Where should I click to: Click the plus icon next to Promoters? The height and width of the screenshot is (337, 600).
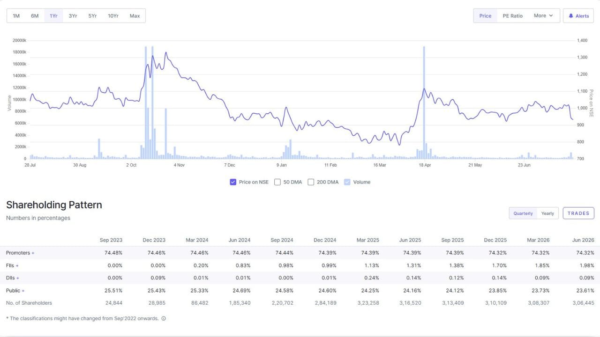pyautogui.click(x=33, y=253)
